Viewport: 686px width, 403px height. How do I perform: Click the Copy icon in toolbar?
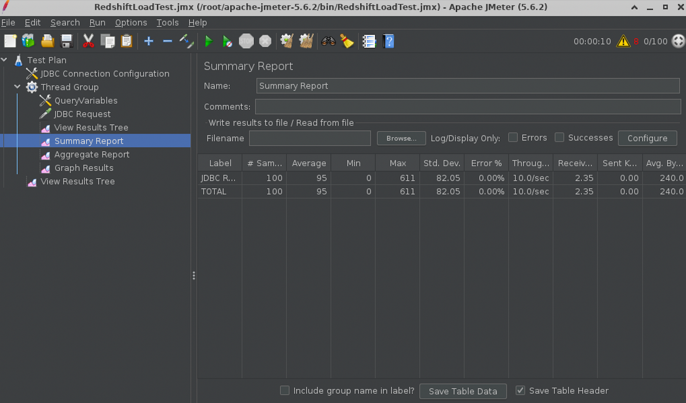coord(107,41)
